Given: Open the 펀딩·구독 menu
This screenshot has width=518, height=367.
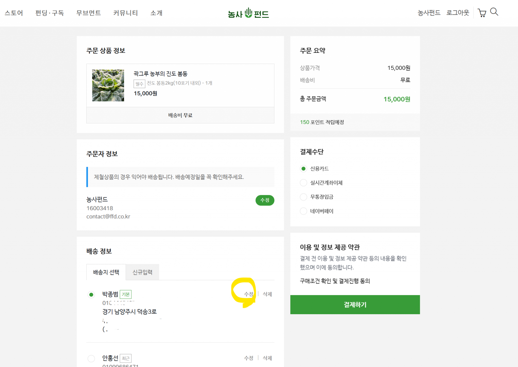Looking at the screenshot, I should pos(50,13).
